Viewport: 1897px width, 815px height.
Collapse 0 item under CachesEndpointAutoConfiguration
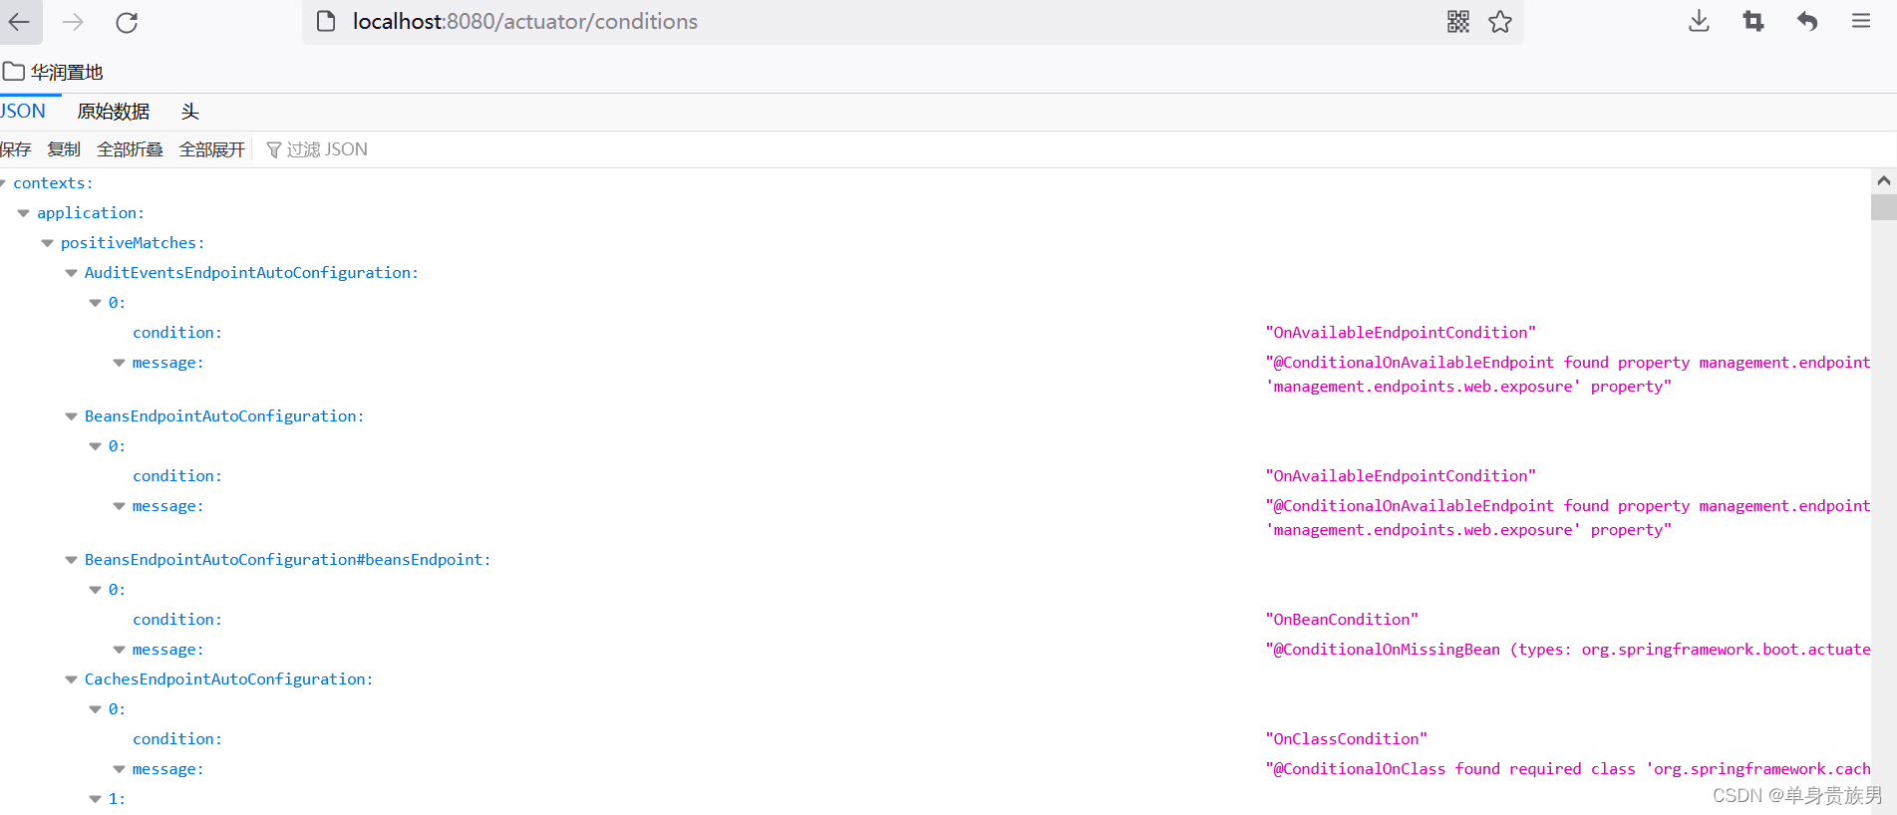click(x=95, y=709)
